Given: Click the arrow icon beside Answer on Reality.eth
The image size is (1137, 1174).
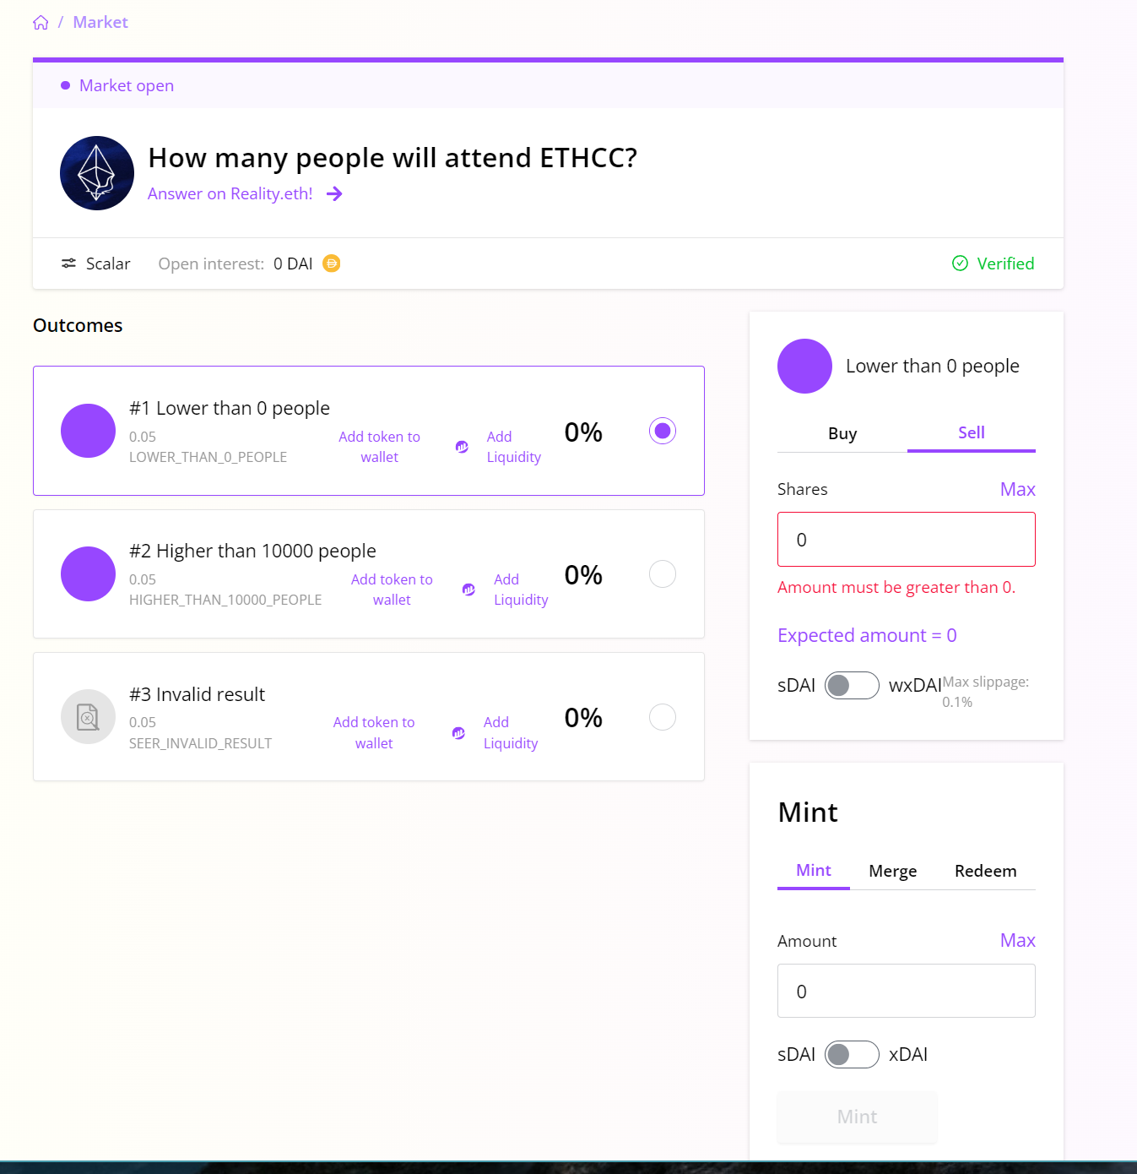Looking at the screenshot, I should click(x=334, y=194).
